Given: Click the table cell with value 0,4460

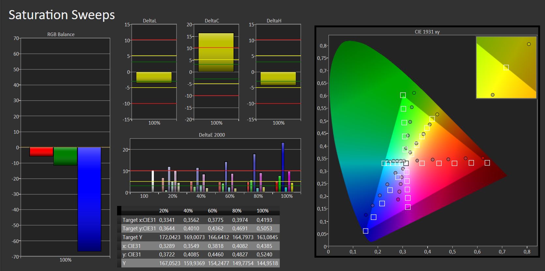Looking at the screenshot, I should (216, 254).
